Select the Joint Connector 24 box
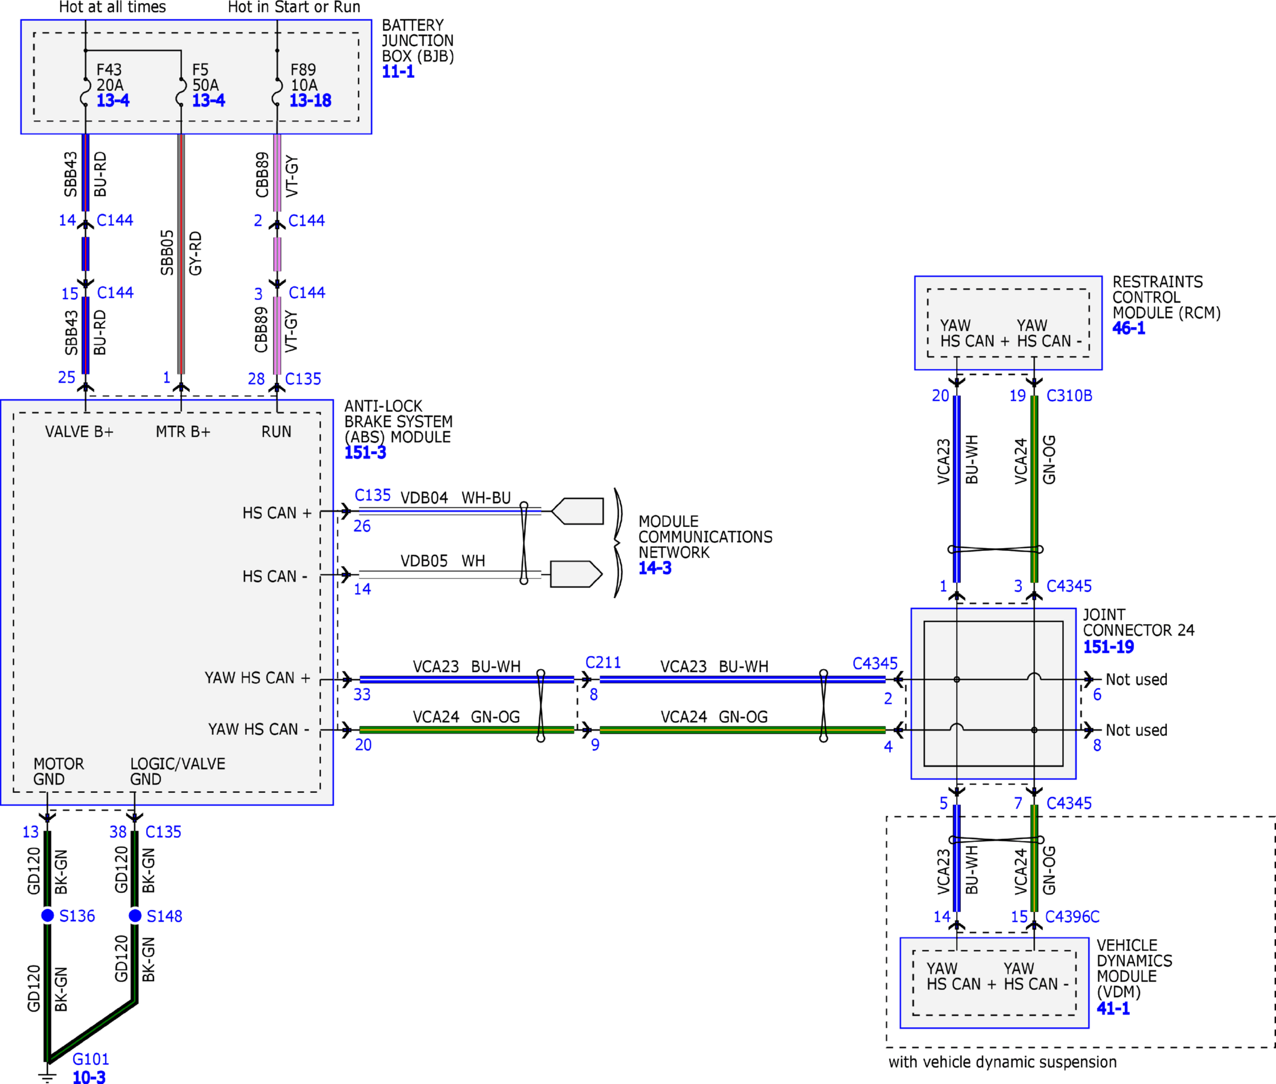1276x1084 pixels. [x=993, y=694]
